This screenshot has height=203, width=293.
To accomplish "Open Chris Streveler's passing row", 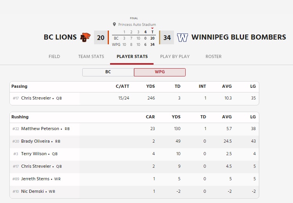I will click(134, 98).
